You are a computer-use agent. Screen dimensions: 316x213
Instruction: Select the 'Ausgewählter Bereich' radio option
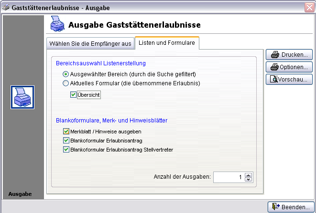click(x=66, y=74)
